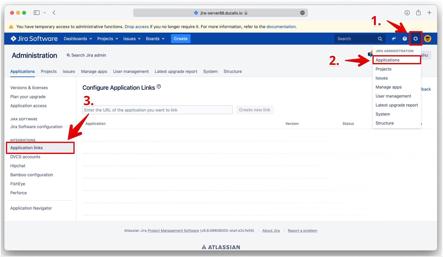The image size is (443, 257).
Task: Open the Jira administration gear icon
Action: 416,39
